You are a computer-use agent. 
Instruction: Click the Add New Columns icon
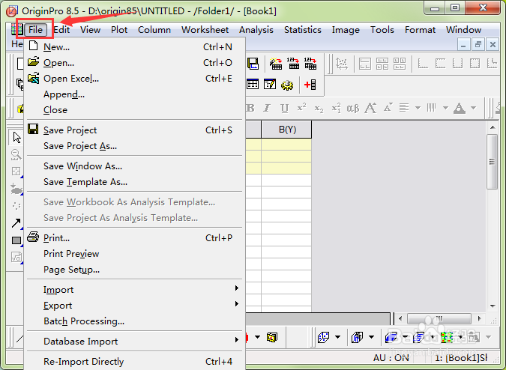pyautogui.click(x=310, y=85)
